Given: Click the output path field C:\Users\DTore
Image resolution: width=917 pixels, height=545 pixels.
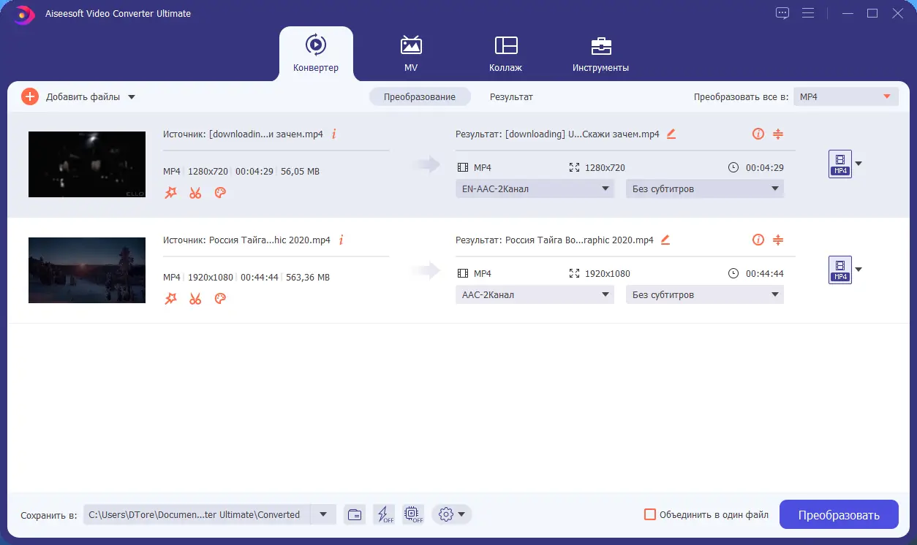Looking at the screenshot, I should [x=196, y=514].
